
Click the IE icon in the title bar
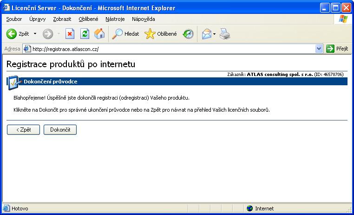pyautogui.click(x=7, y=8)
